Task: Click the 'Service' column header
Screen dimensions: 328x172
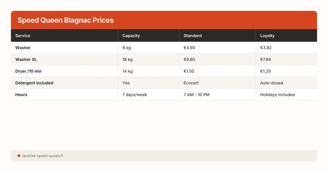Action: pos(23,36)
